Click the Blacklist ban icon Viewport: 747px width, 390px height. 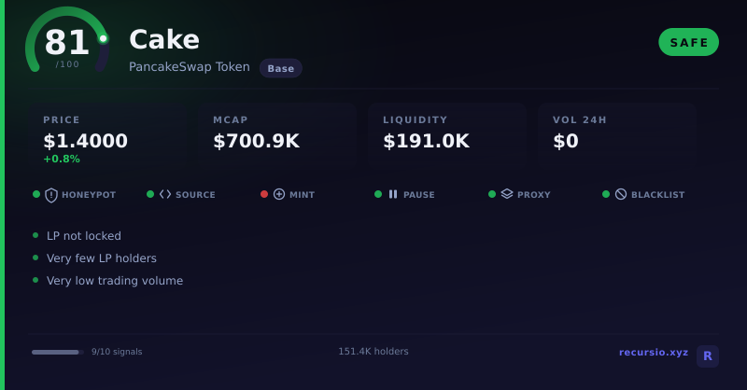(x=621, y=194)
